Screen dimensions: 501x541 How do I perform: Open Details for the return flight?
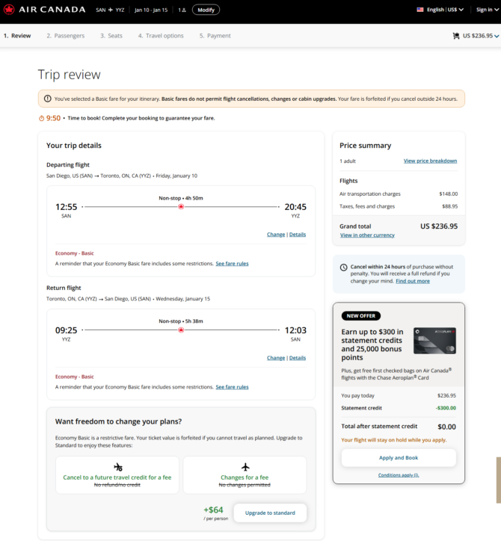tap(298, 358)
